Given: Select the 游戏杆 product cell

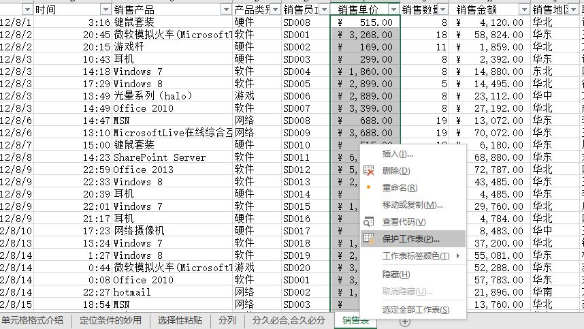Looking at the screenshot, I should click(x=172, y=47).
